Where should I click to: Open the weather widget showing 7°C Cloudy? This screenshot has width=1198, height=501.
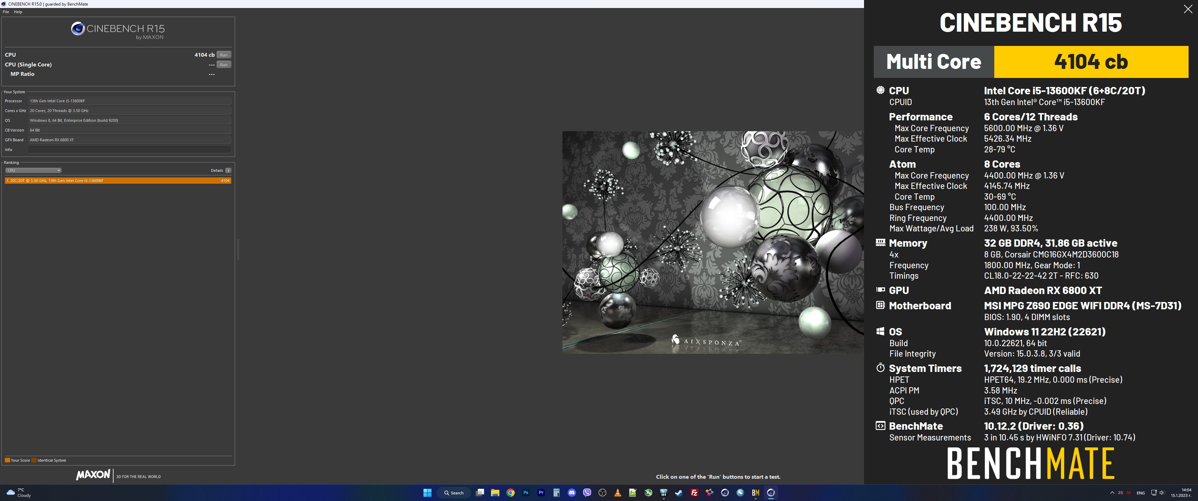pos(18,493)
